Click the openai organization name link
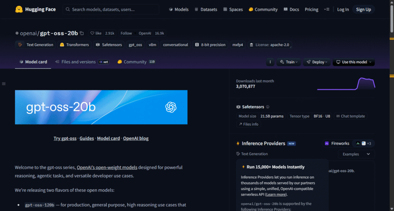 point(28,33)
